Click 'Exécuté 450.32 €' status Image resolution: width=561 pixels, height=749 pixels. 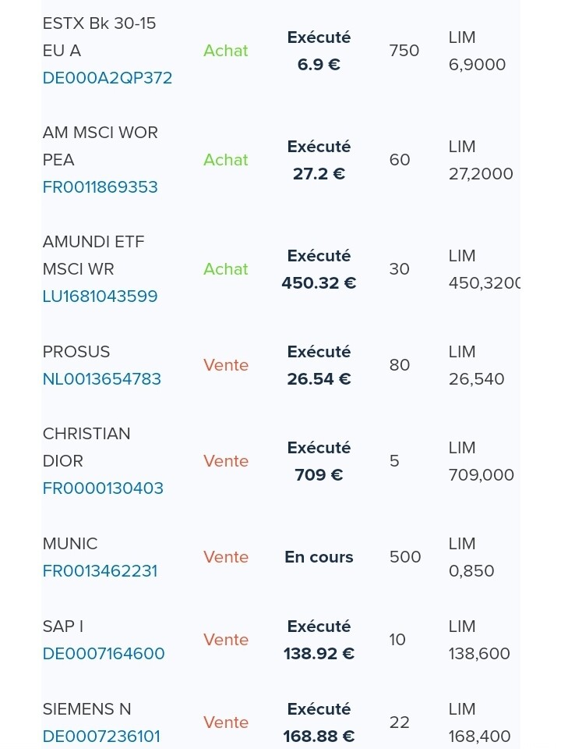319,269
